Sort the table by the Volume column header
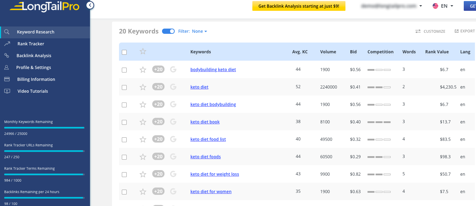 pyautogui.click(x=328, y=52)
